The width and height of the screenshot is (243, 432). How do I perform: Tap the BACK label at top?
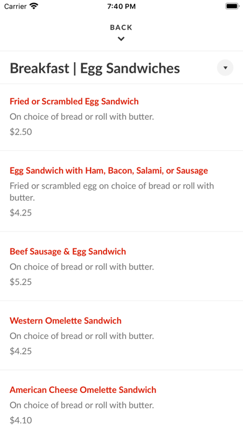click(121, 27)
